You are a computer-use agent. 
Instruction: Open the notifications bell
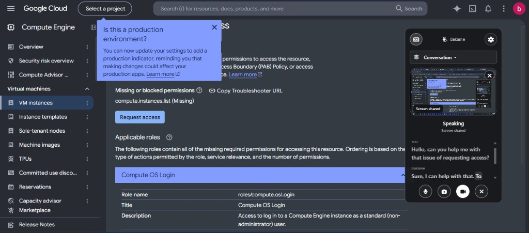(x=488, y=9)
